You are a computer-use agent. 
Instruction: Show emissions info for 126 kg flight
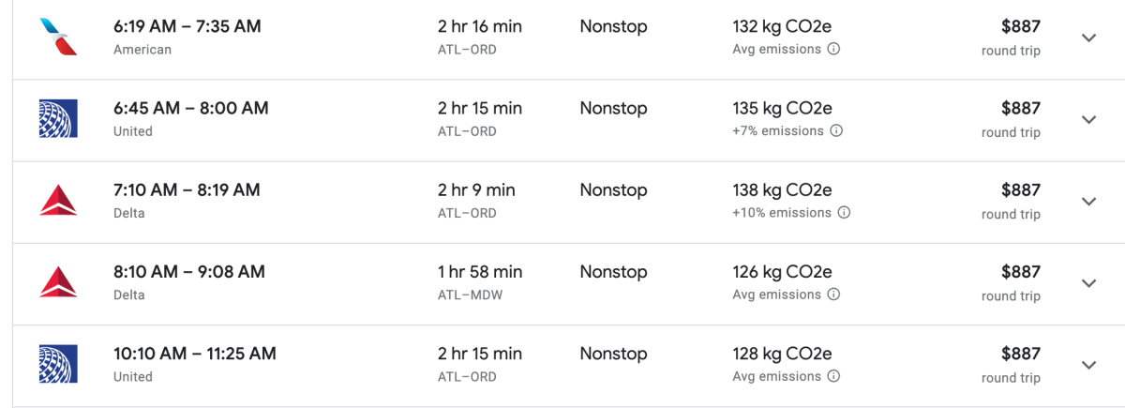(833, 294)
